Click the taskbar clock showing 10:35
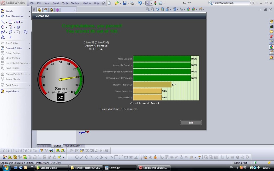Image resolution: width=274 pixels, height=171 pixels. (266, 168)
